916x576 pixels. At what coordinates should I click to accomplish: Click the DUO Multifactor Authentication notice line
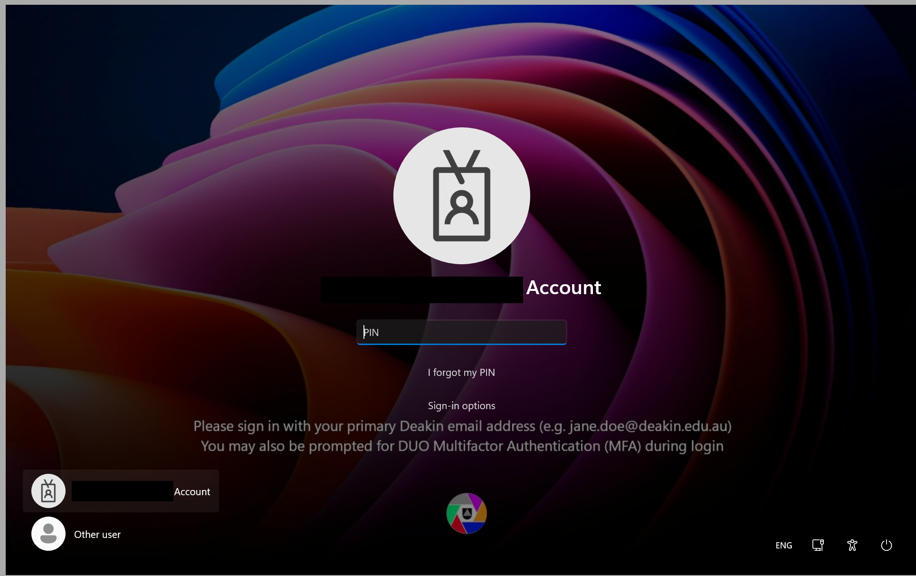tap(461, 446)
